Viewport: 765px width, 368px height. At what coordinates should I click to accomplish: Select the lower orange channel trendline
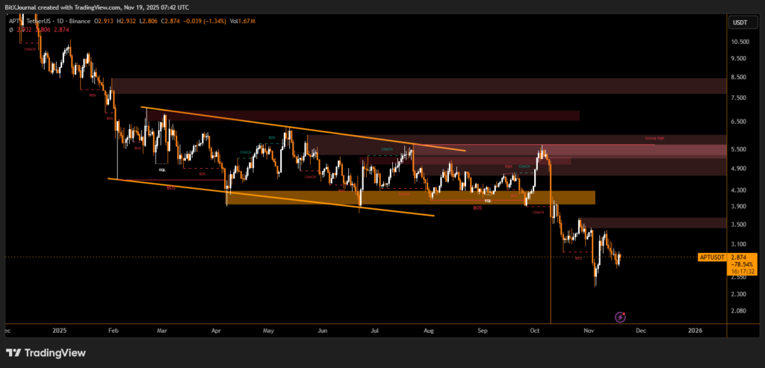(269, 196)
